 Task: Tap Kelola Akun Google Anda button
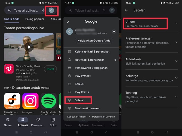pos(94,41)
